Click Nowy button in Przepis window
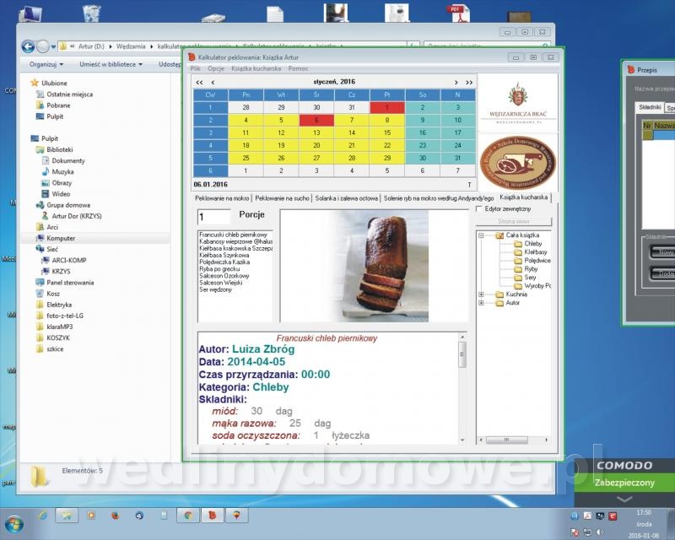 (661, 252)
